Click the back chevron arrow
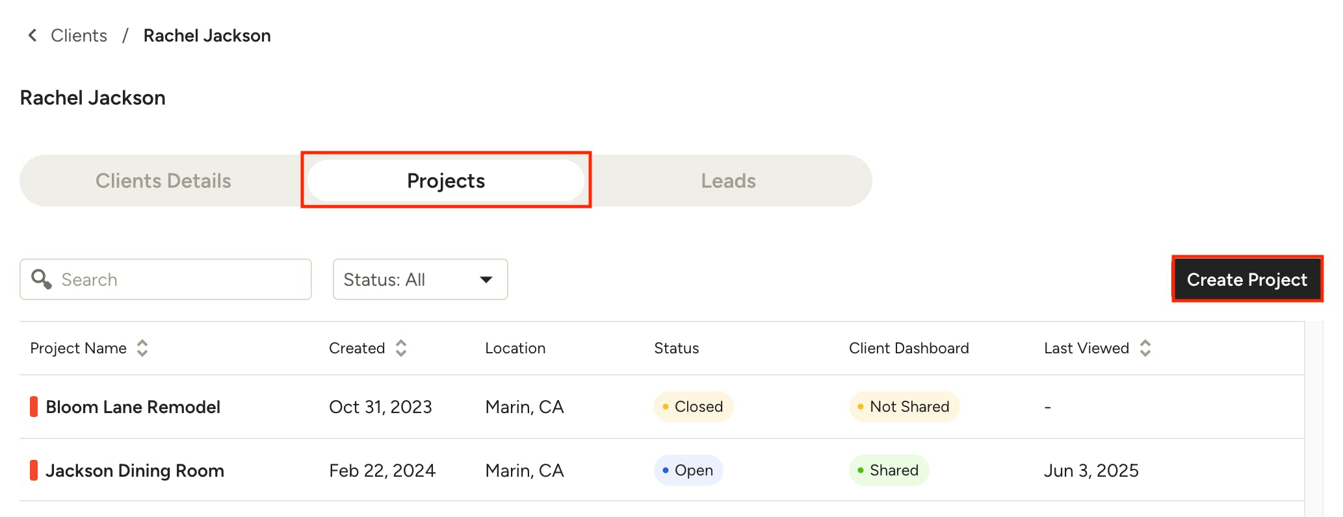This screenshot has width=1343, height=517. click(x=33, y=35)
